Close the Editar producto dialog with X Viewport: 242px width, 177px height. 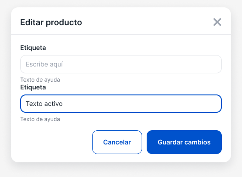coord(217,22)
